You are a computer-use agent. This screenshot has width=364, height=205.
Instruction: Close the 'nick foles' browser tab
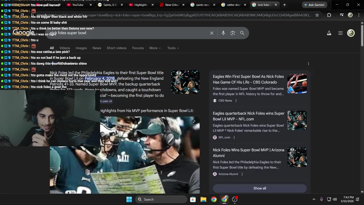click(x=276, y=5)
